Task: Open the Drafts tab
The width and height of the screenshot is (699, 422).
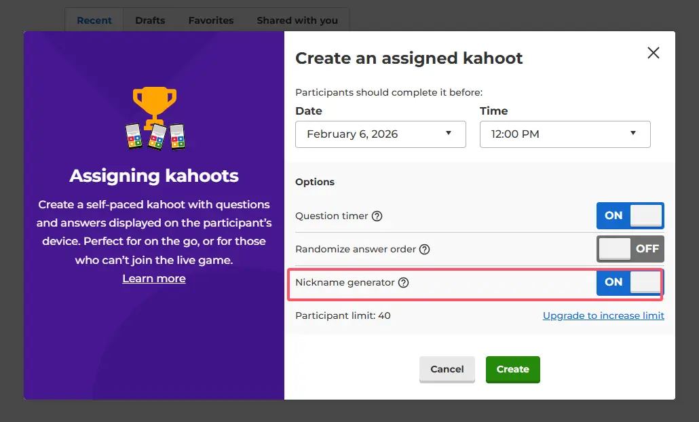Action: pyautogui.click(x=150, y=20)
